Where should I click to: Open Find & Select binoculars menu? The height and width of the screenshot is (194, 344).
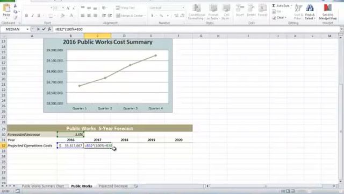coord(310,12)
